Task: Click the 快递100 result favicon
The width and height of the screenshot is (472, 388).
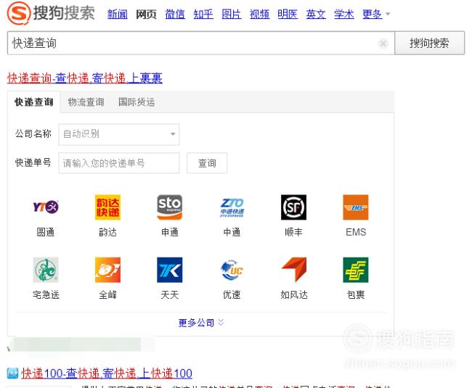Action: 12,373
